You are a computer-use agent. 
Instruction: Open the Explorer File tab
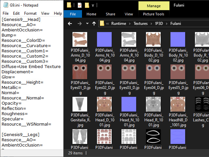coord(73,14)
